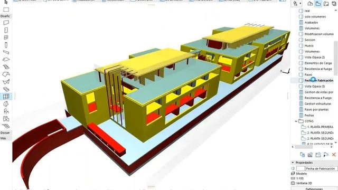Click the 'Ventana 3D' property row
The image size is (338, 190).
click(304, 183)
